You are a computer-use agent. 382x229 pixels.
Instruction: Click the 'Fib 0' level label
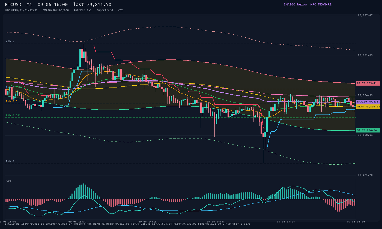click(x=10, y=161)
